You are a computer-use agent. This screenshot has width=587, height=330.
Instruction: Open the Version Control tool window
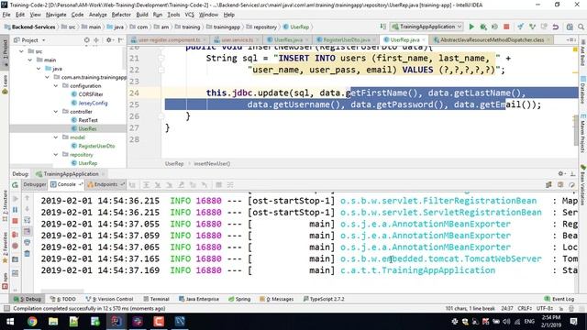tap(109, 299)
